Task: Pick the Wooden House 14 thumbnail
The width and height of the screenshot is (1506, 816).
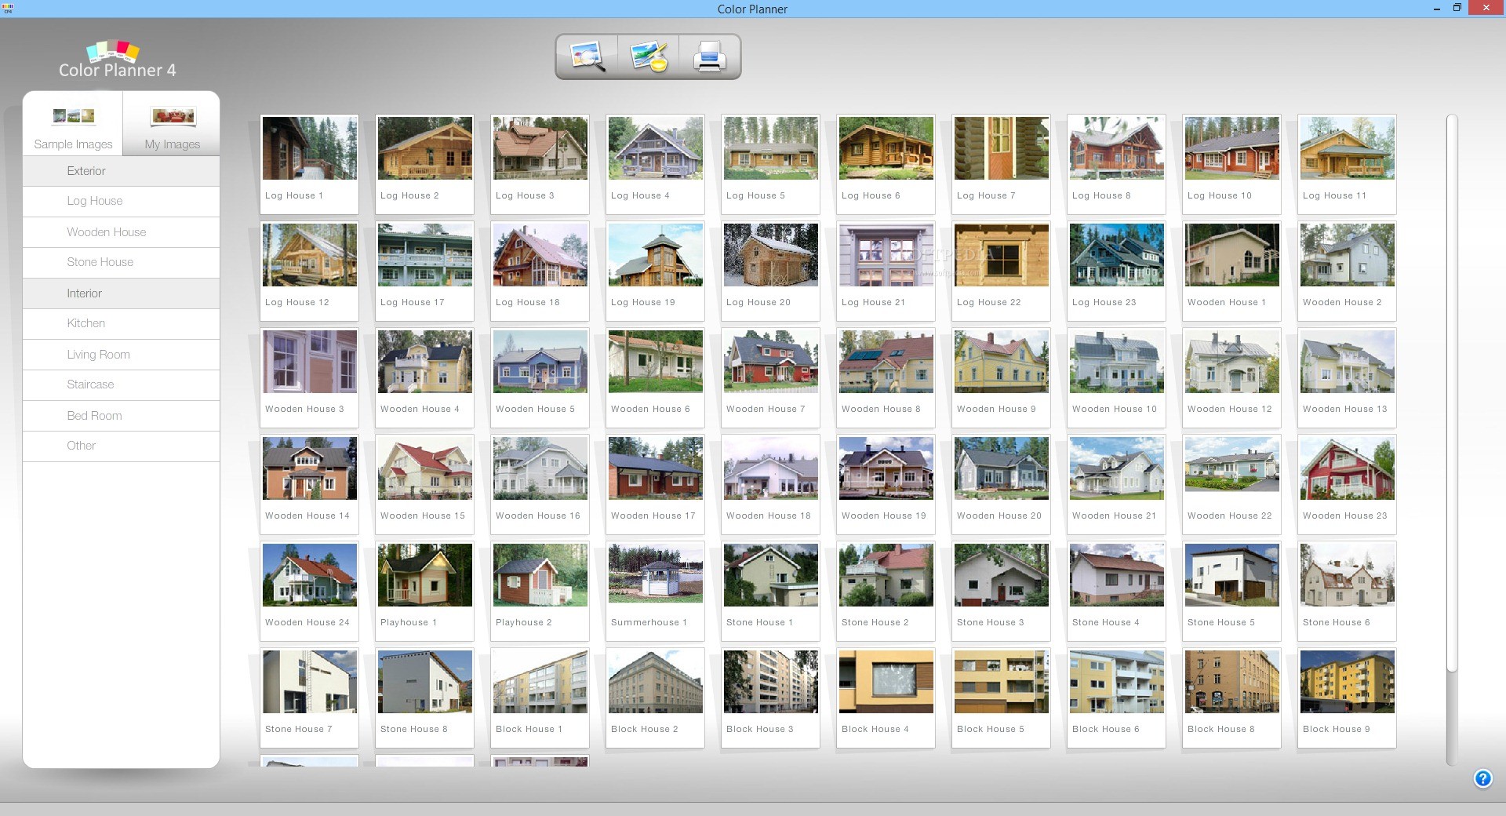Action: coord(310,484)
